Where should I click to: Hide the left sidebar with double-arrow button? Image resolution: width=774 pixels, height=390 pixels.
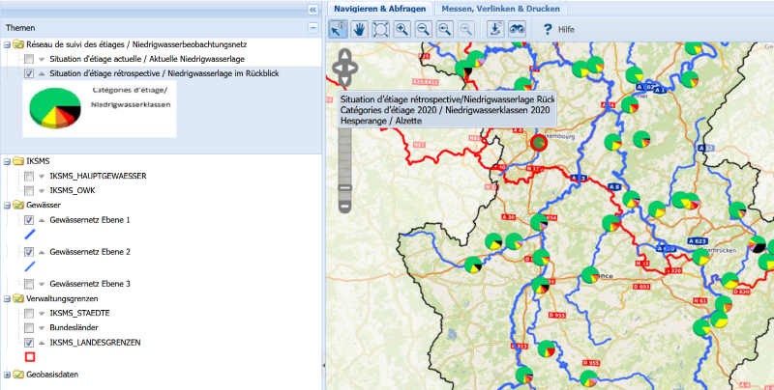pos(313,9)
